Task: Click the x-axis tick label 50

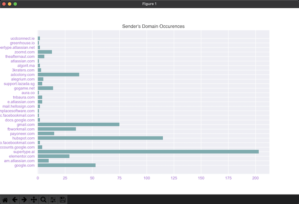Action: (x=92, y=178)
